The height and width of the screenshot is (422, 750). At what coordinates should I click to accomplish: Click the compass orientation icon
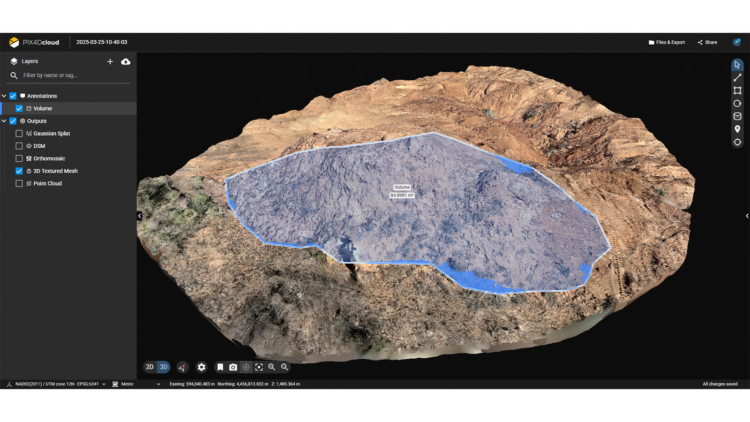[x=182, y=367]
